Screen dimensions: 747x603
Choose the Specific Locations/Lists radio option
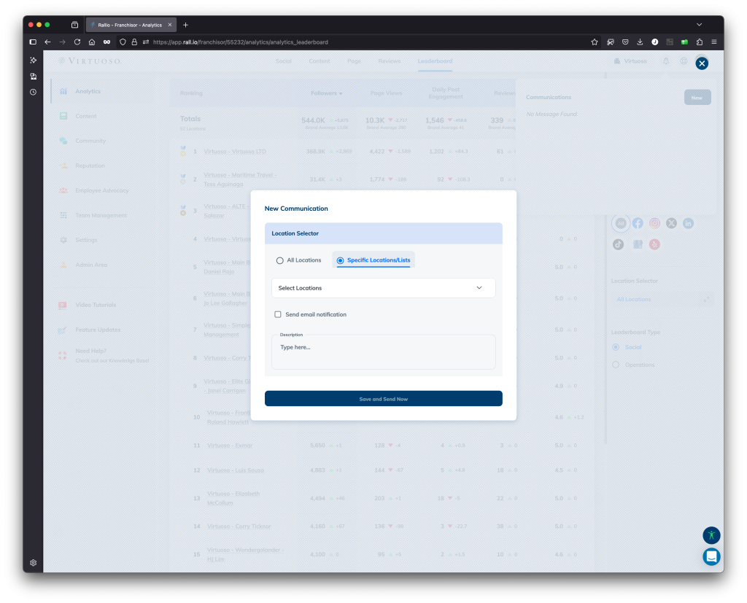click(x=341, y=260)
